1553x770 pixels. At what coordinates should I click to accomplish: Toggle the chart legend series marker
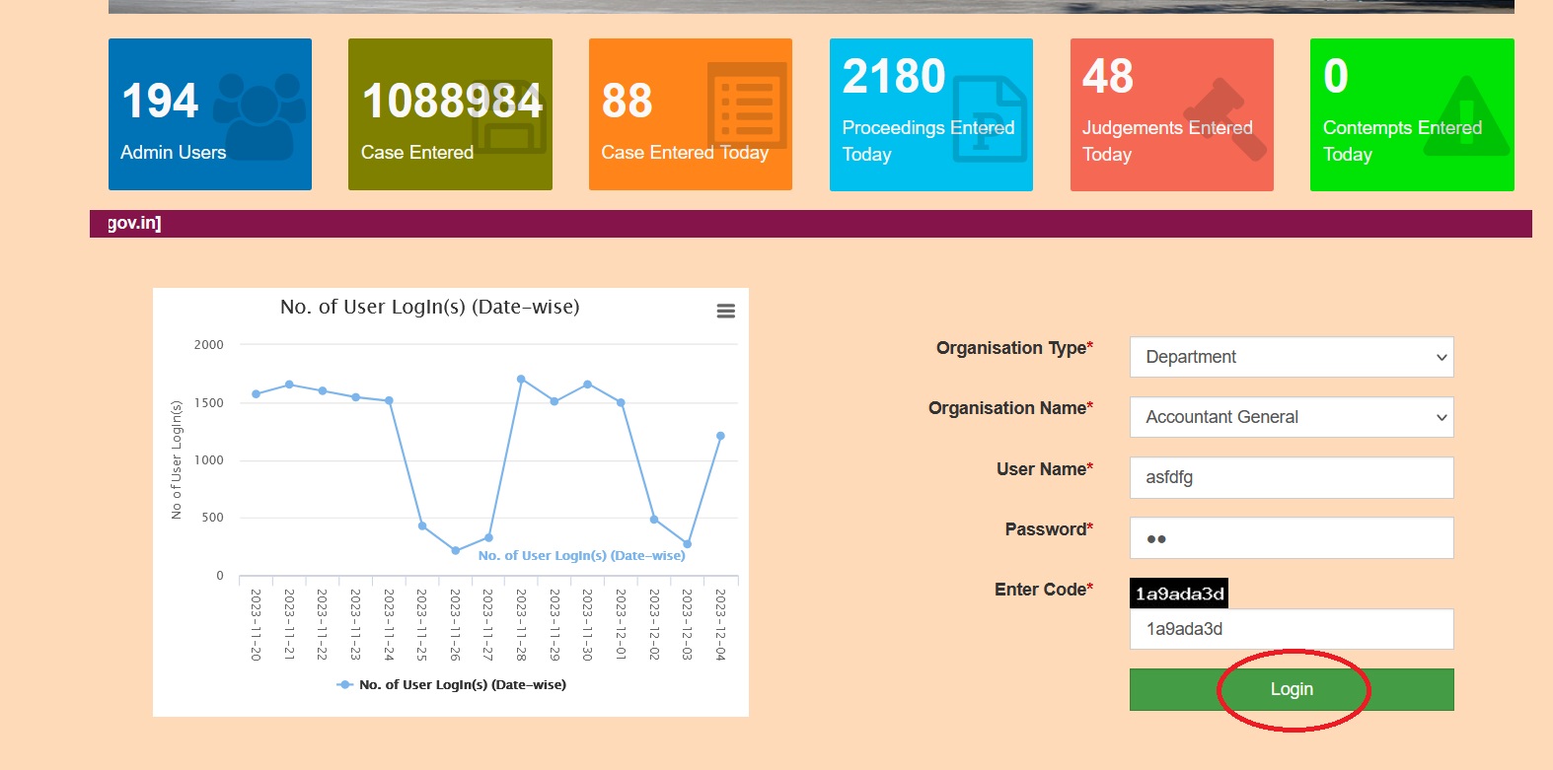(x=344, y=685)
